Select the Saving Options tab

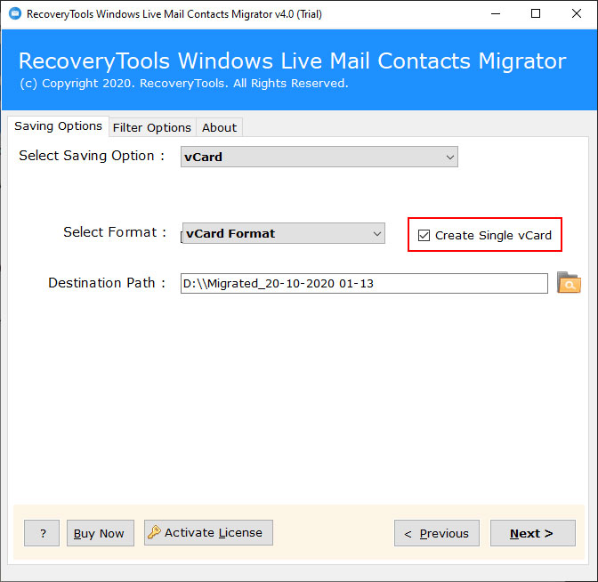coord(59,125)
